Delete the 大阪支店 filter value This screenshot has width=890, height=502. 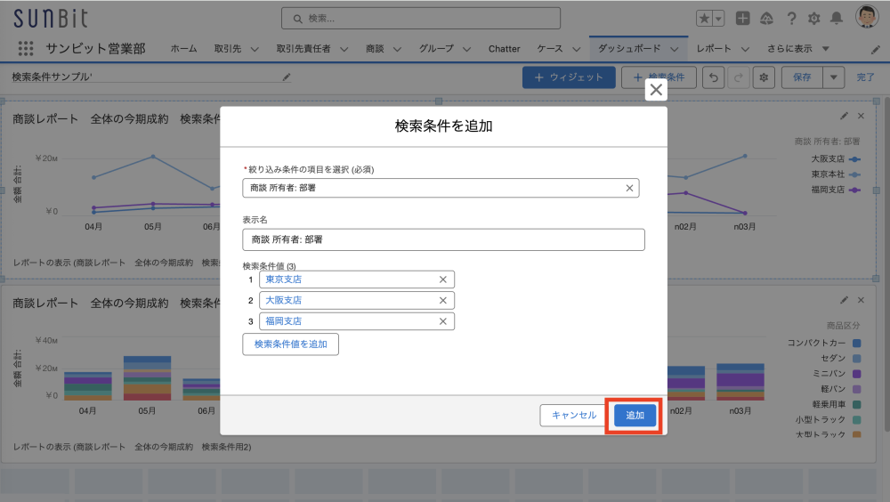[x=443, y=301]
